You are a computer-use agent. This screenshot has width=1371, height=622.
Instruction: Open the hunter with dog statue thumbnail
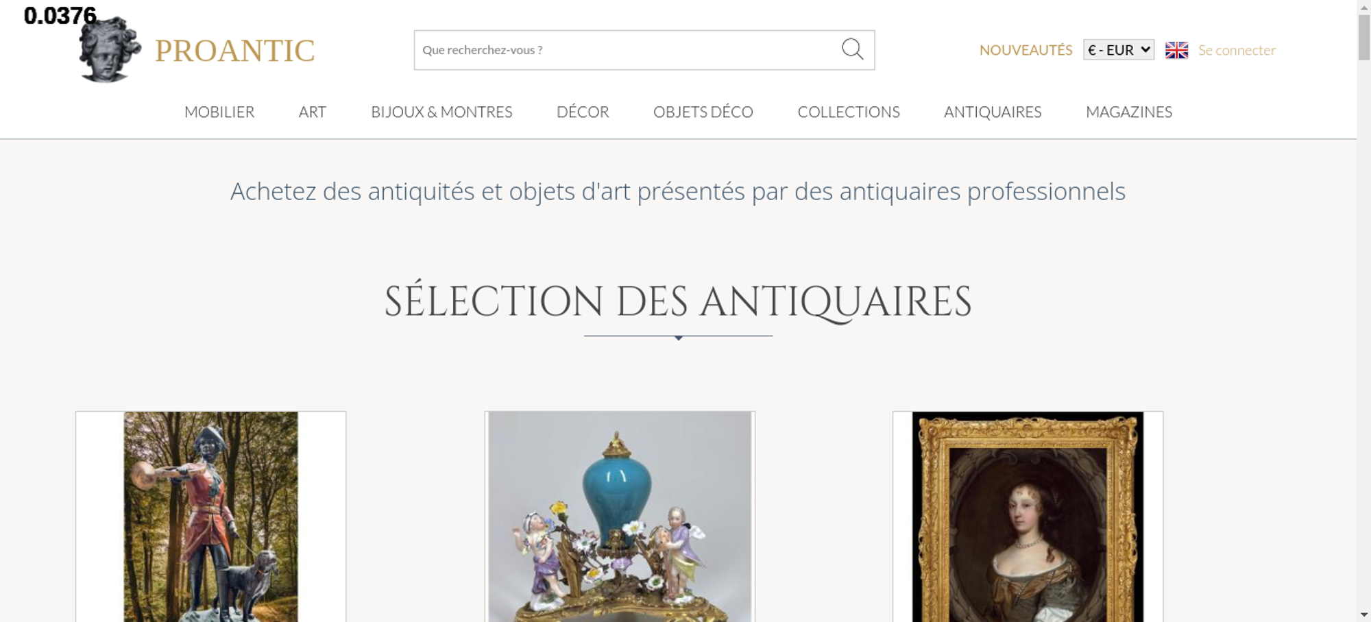[x=211, y=517]
